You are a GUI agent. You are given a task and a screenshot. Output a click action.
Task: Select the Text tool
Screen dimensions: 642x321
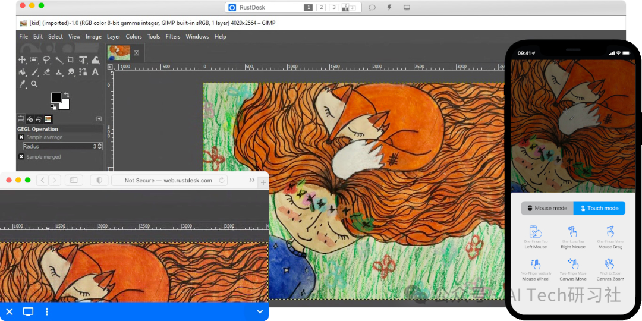click(95, 72)
